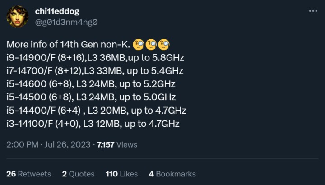The height and width of the screenshot is (185, 325).
Task: Click the i7-14700/F specification line
Action: coord(95,71)
